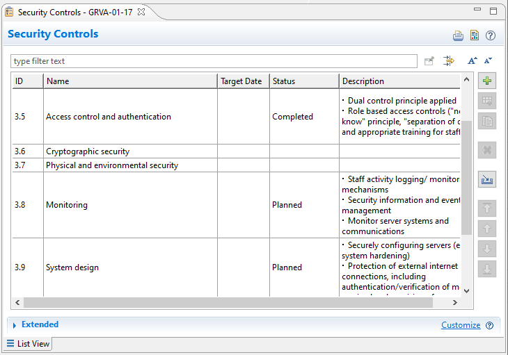Select the Cryptographic security row
508x355 pixels.
88,151
